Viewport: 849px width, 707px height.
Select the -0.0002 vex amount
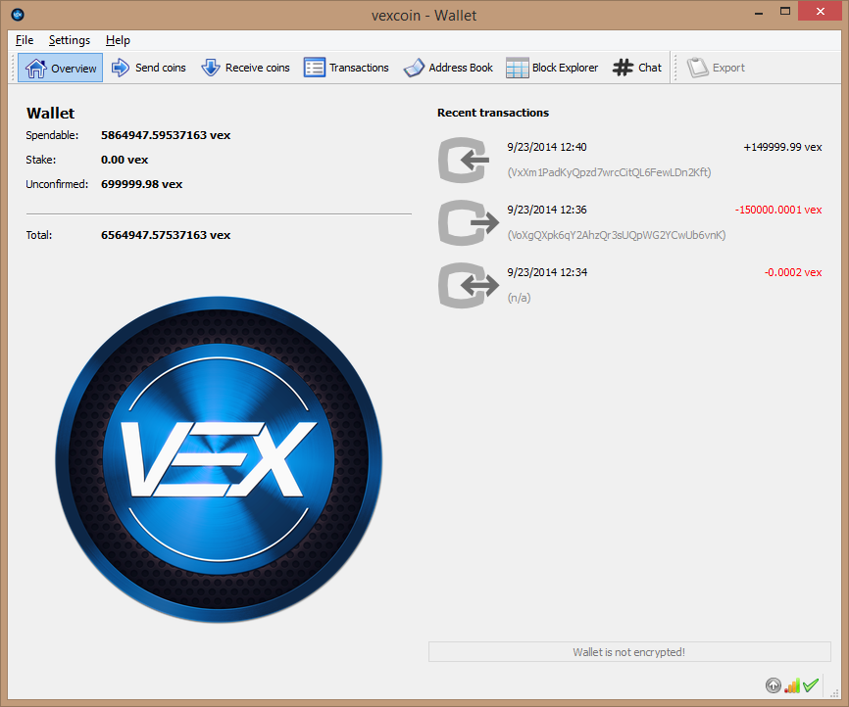coord(793,272)
